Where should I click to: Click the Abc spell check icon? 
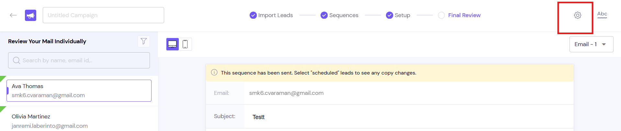pyautogui.click(x=602, y=15)
